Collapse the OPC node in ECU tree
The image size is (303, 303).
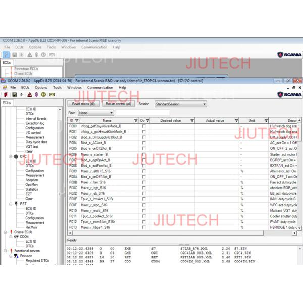[9, 156]
